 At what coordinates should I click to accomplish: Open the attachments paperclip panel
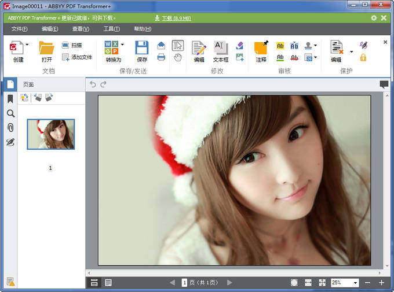click(x=10, y=128)
